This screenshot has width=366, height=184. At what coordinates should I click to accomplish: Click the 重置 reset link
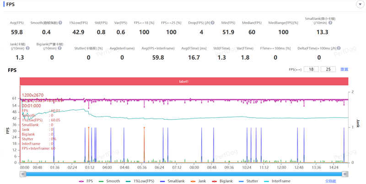(344, 69)
